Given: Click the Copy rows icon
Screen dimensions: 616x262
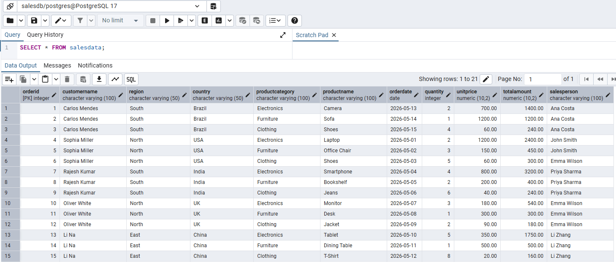Looking at the screenshot, I should coord(24,79).
